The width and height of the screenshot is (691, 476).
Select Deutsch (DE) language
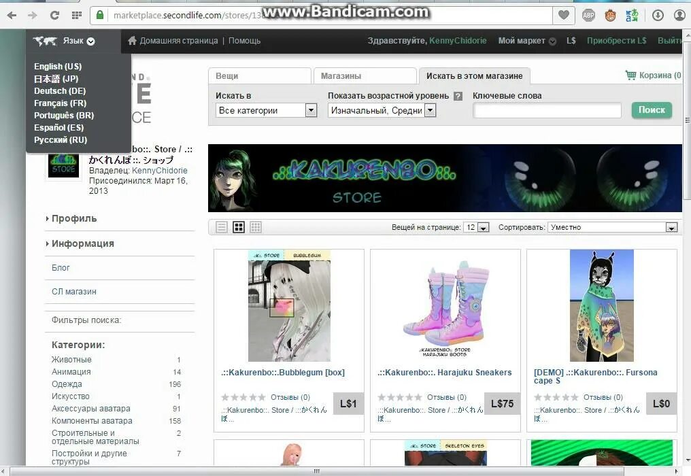[60, 91]
